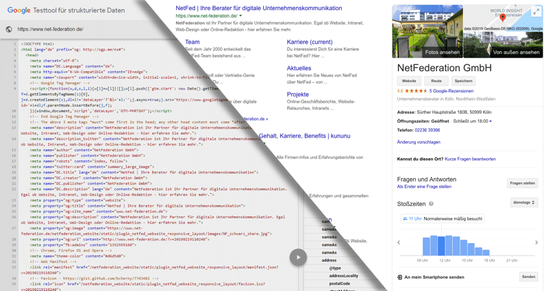
Task: Click Änderung vorschlagen link
Action: click(419, 142)
